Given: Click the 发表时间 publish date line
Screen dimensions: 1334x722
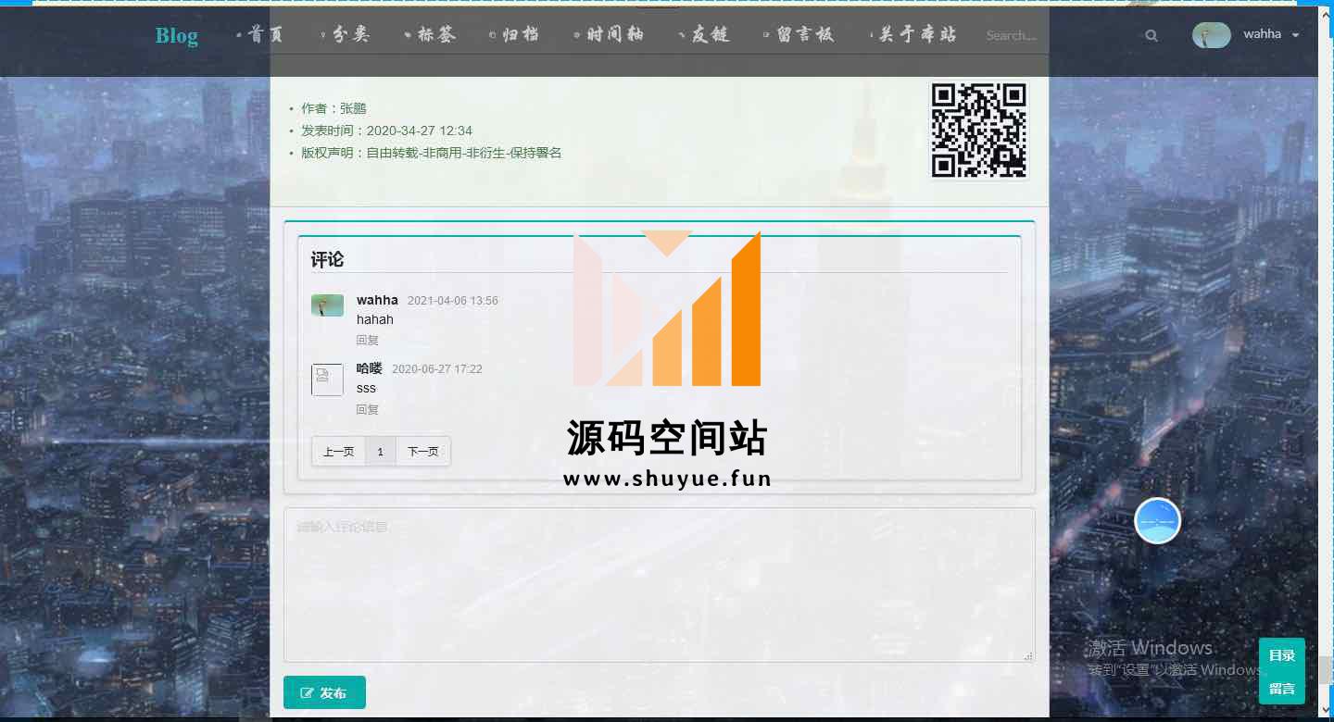Looking at the screenshot, I should pyautogui.click(x=386, y=131).
